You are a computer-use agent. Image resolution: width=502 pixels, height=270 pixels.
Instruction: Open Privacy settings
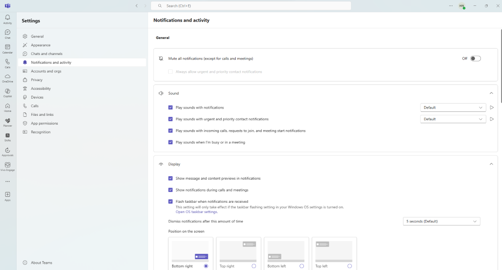click(82, 80)
